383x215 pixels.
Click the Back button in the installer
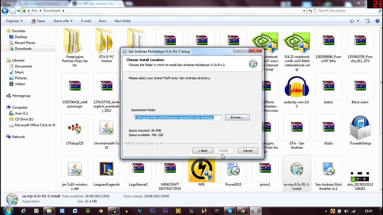(x=203, y=150)
